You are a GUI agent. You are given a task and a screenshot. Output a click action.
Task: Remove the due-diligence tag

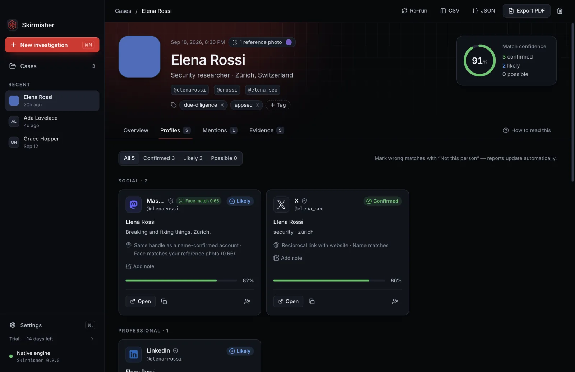(222, 105)
